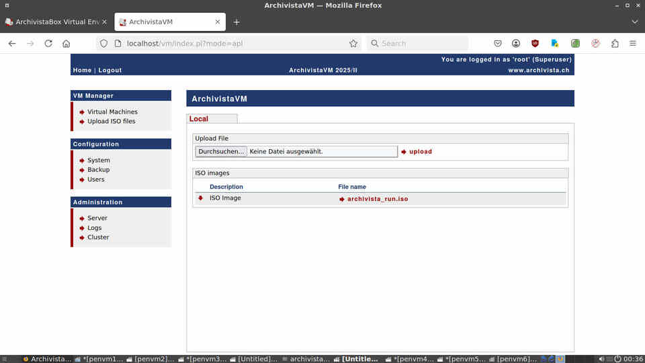Open the extensions puzzle-piece icon
Image resolution: width=645 pixels, height=363 pixels.
[x=615, y=43]
